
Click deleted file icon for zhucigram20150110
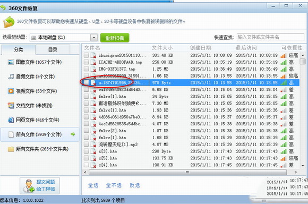tap(93, 55)
